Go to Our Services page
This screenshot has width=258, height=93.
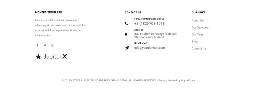click(x=200, y=27)
